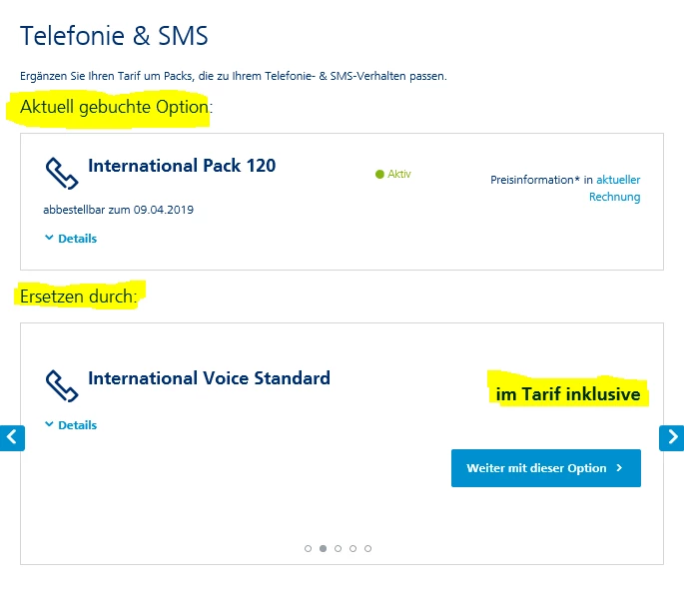Viewport: 684px width, 594px height.
Task: Jump to the fourth carousel page dot
Action: (353, 548)
